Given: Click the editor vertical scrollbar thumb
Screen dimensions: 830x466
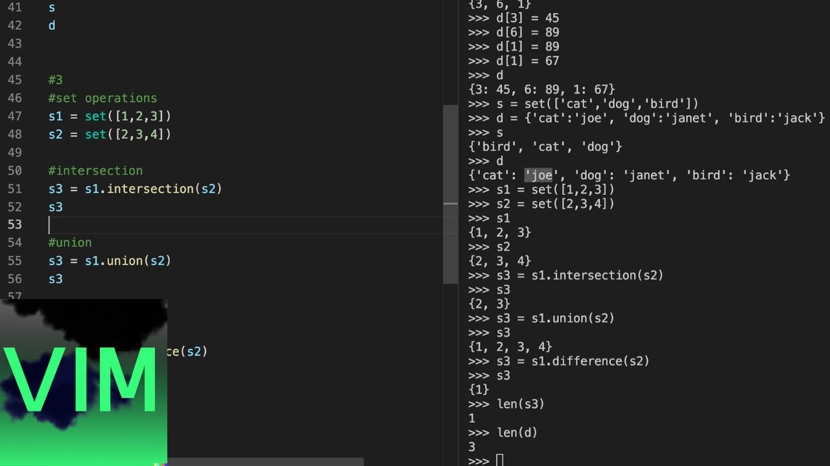Looking at the screenshot, I should (x=450, y=194).
